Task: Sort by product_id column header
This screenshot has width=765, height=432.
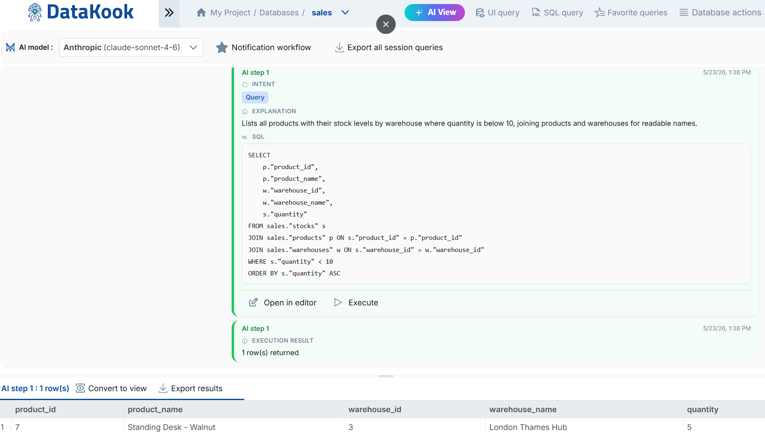Action: coord(67,409)
